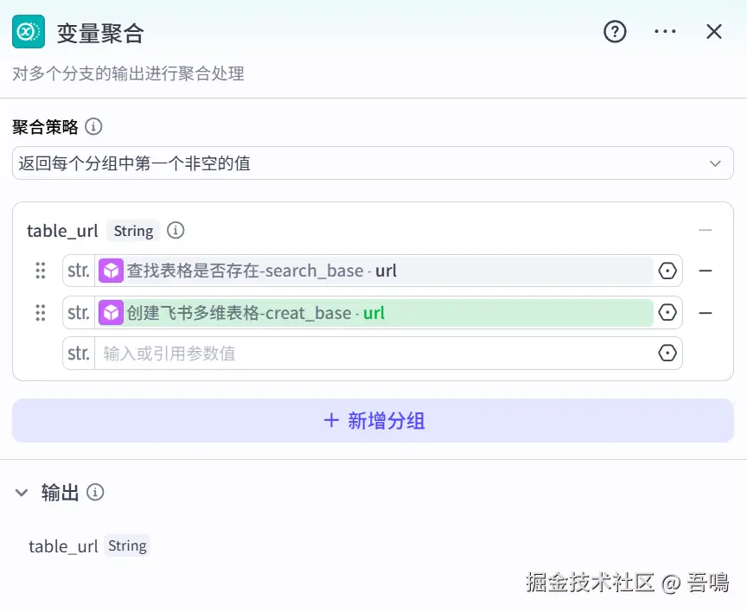Screen dimensions: 747x612
Task: Delete the 查找表格是否存在-search_base url row
Action: click(x=705, y=271)
